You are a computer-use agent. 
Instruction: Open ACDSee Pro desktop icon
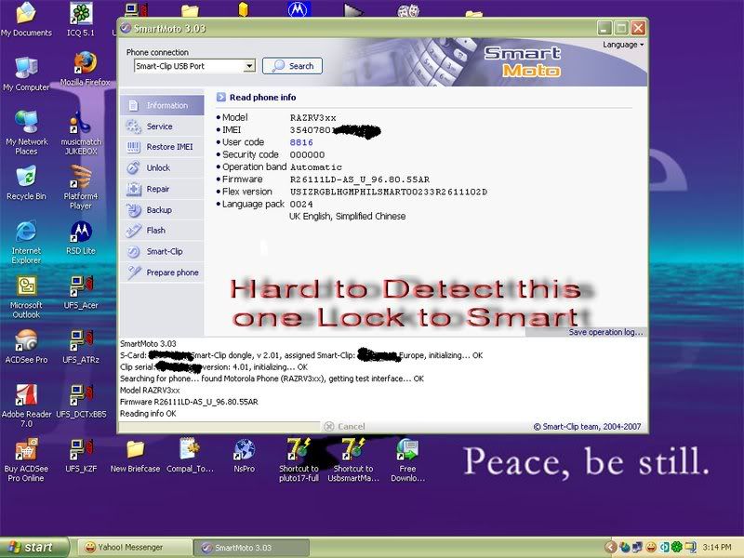click(x=26, y=346)
